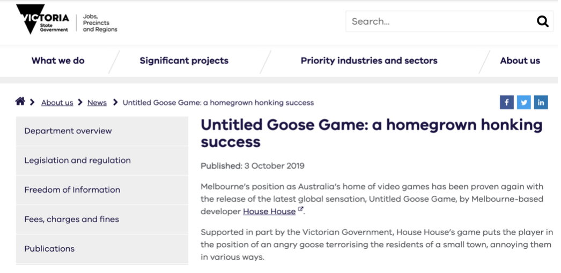The height and width of the screenshot is (273, 561).
Task: Select Fees, charges and fines sidebar item
Action: [102, 219]
